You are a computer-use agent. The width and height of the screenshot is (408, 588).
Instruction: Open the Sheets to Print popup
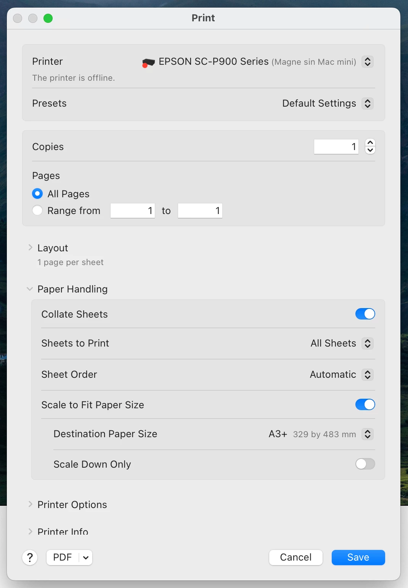click(x=368, y=344)
